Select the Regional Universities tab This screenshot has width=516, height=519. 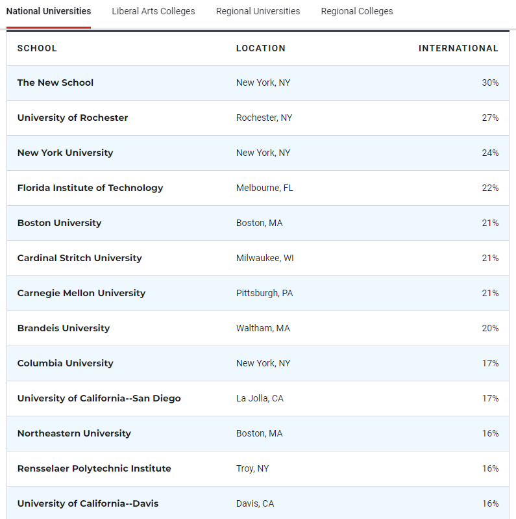tap(258, 11)
